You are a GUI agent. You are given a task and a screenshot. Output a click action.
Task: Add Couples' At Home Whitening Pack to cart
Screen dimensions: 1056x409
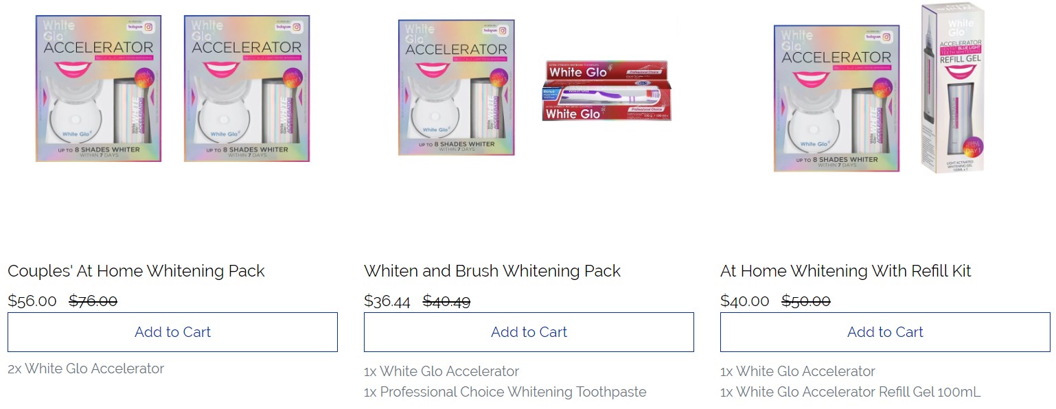(172, 332)
